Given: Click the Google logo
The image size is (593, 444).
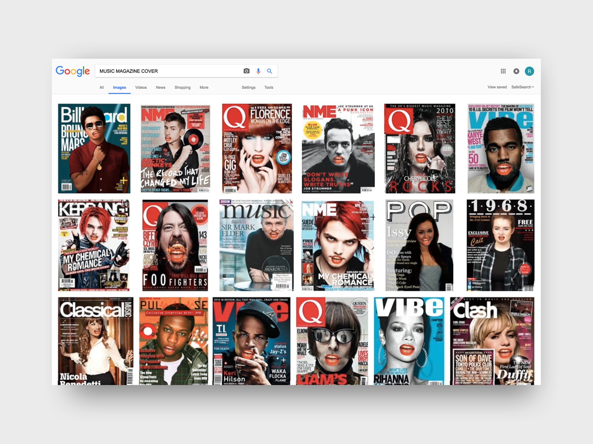Looking at the screenshot, I should tap(73, 71).
